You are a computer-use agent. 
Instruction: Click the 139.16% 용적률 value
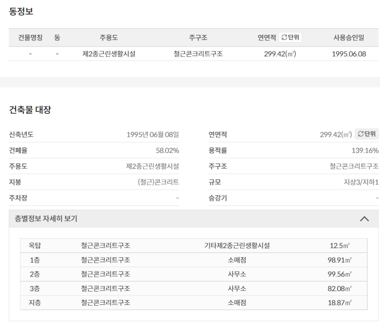365,150
